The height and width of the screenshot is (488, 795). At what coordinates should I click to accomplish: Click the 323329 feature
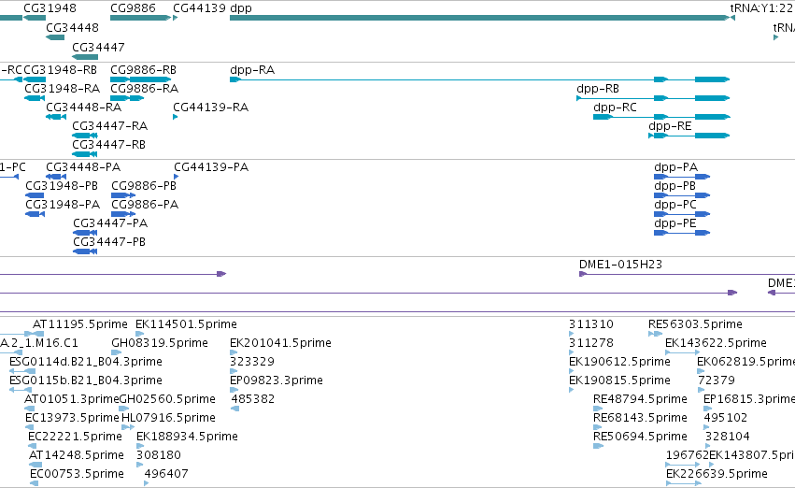(x=232, y=372)
